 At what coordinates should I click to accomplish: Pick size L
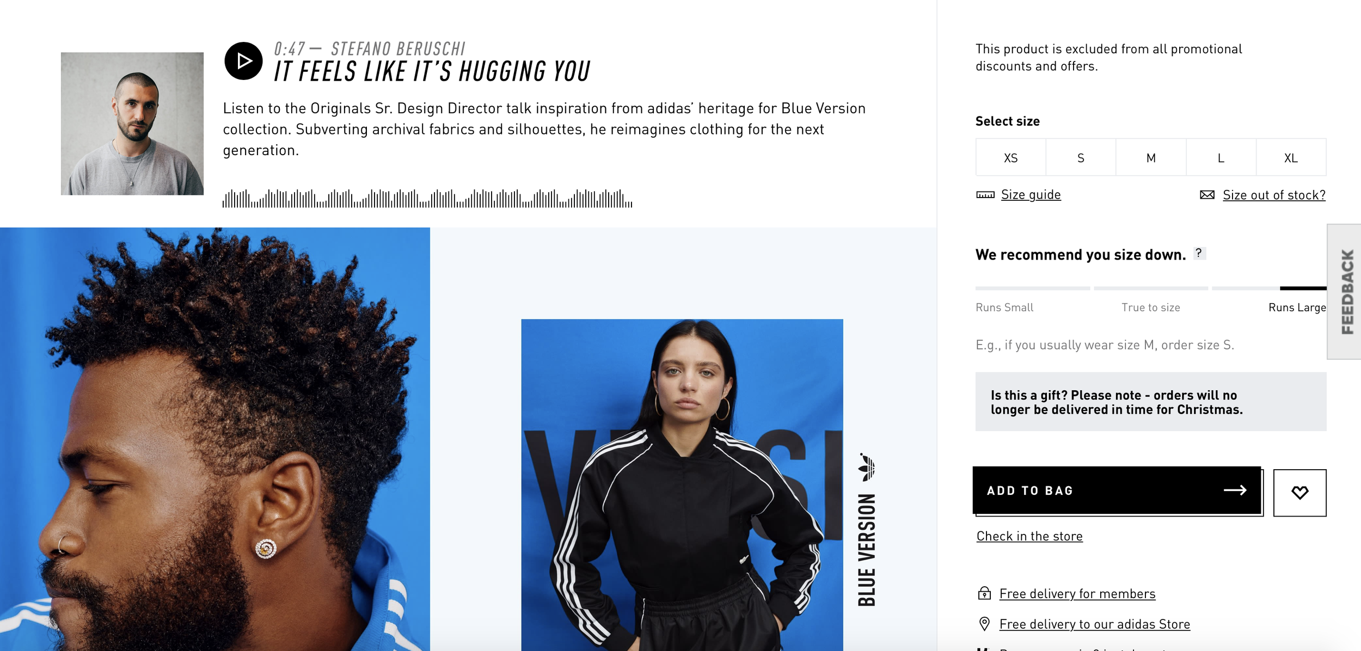click(1221, 157)
